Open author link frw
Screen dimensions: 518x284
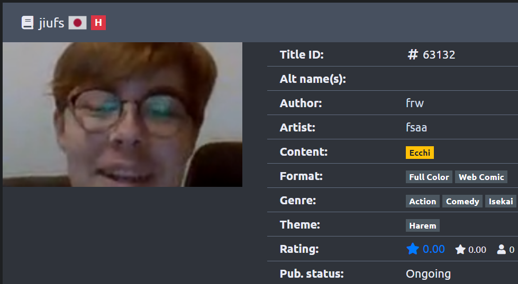[415, 103]
